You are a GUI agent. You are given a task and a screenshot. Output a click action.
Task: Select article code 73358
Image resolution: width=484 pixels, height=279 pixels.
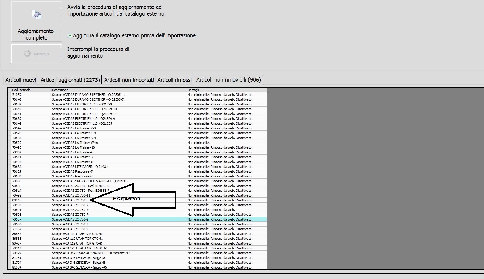click(17, 152)
